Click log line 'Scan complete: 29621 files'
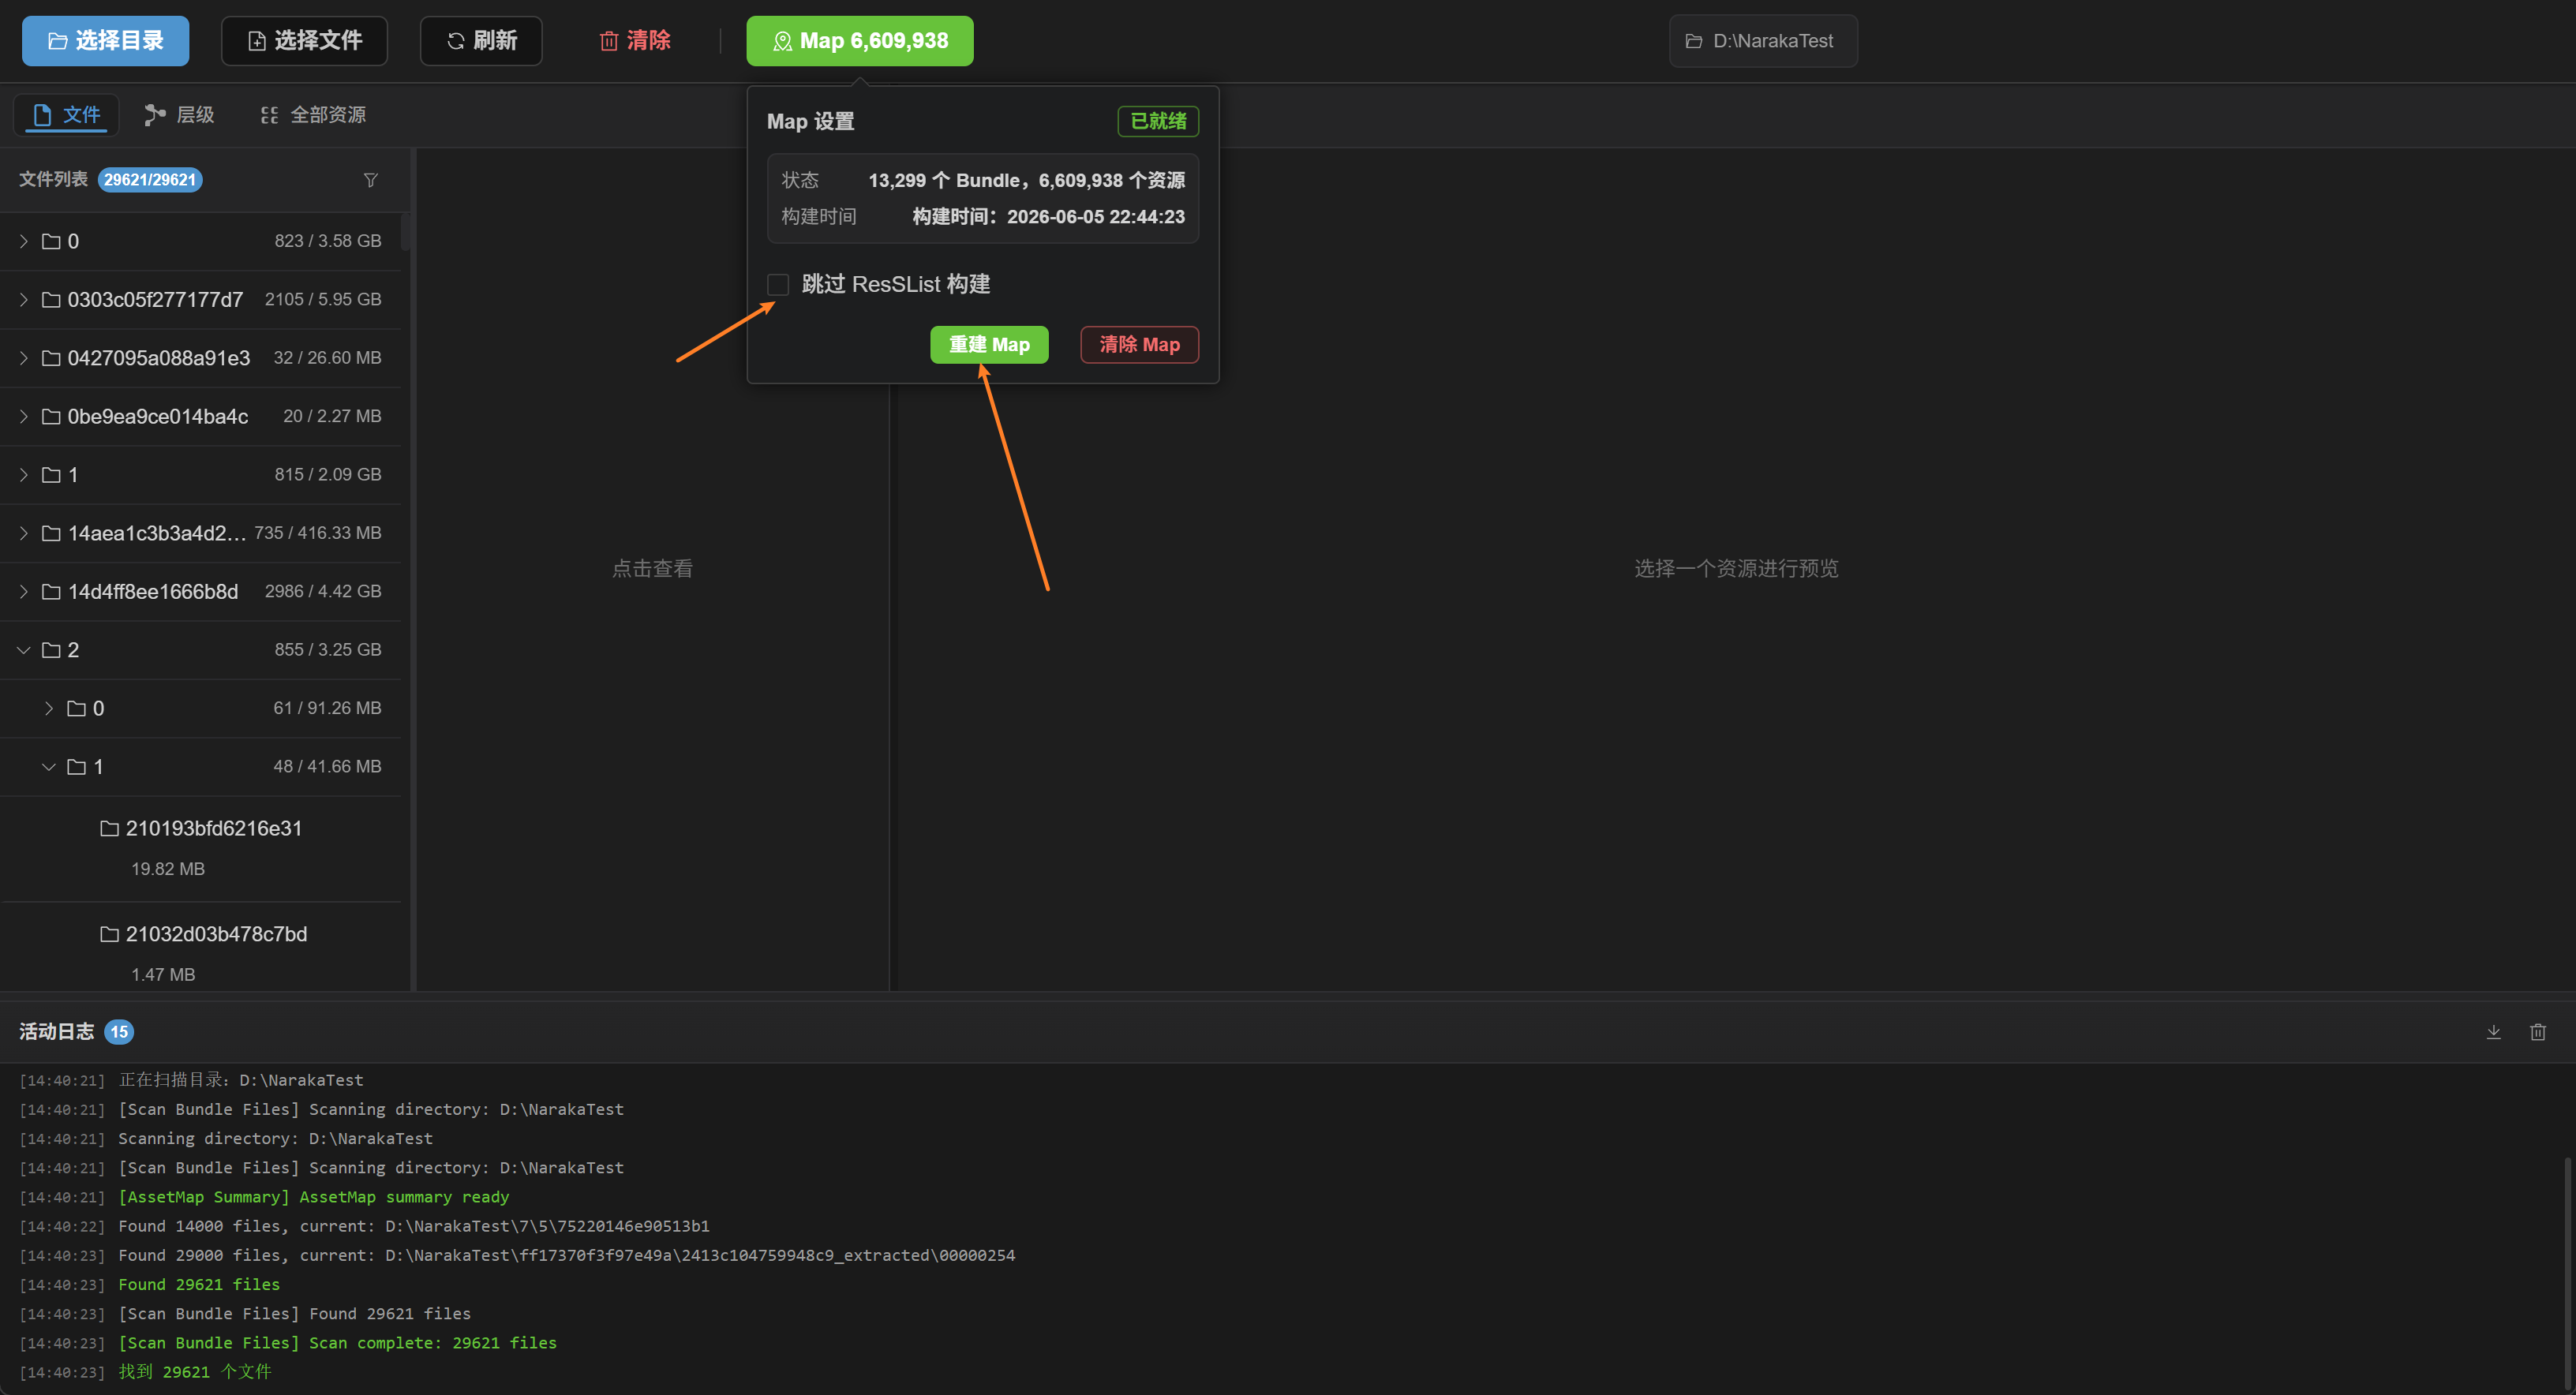The image size is (2576, 1395). pyautogui.click(x=338, y=1343)
